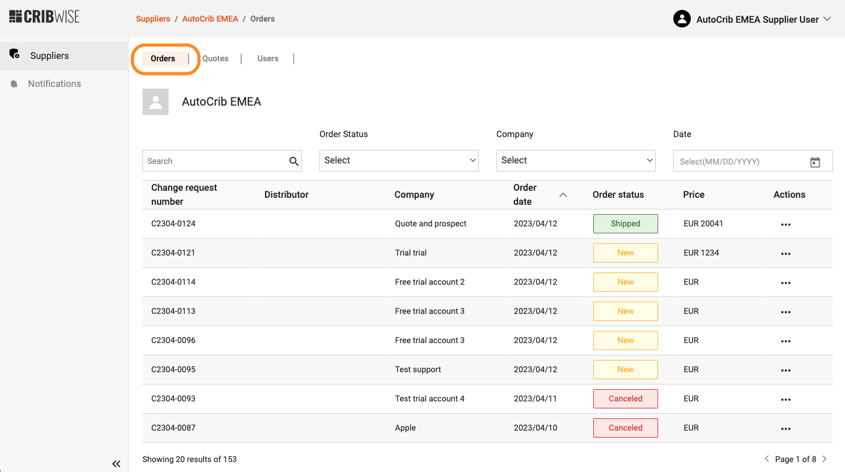Open the calendar date picker icon
Image resolution: width=845 pixels, height=472 pixels.
(815, 162)
